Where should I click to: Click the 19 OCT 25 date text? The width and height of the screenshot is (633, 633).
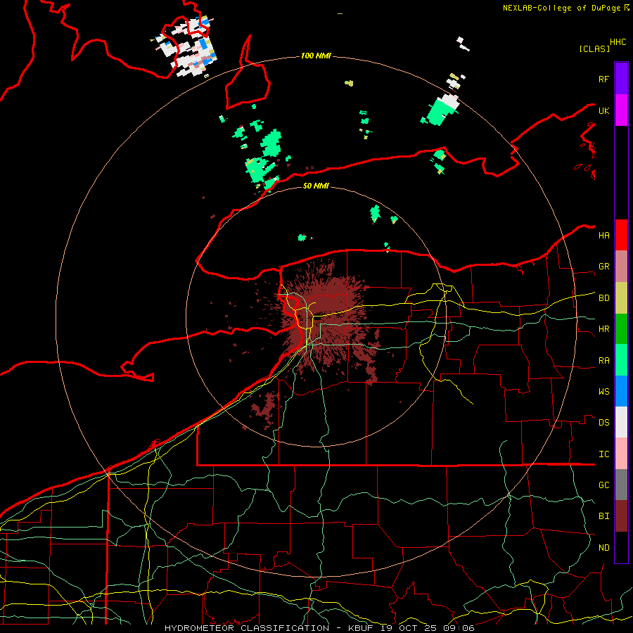click(408, 628)
